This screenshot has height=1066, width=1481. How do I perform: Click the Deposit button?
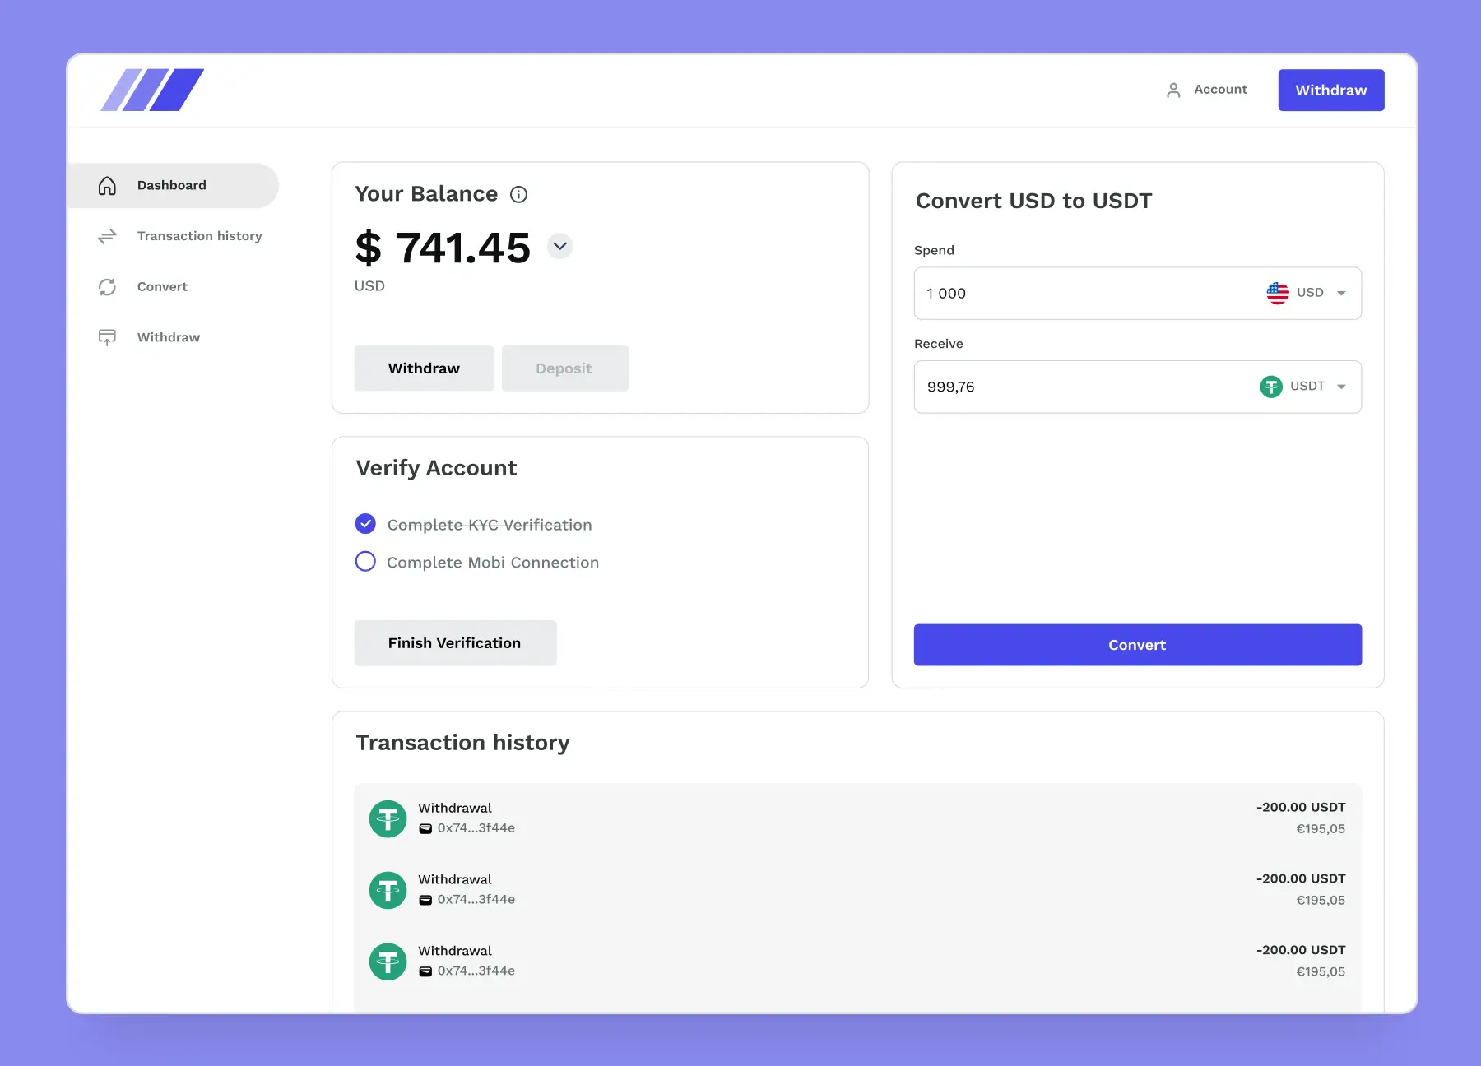[x=564, y=368]
